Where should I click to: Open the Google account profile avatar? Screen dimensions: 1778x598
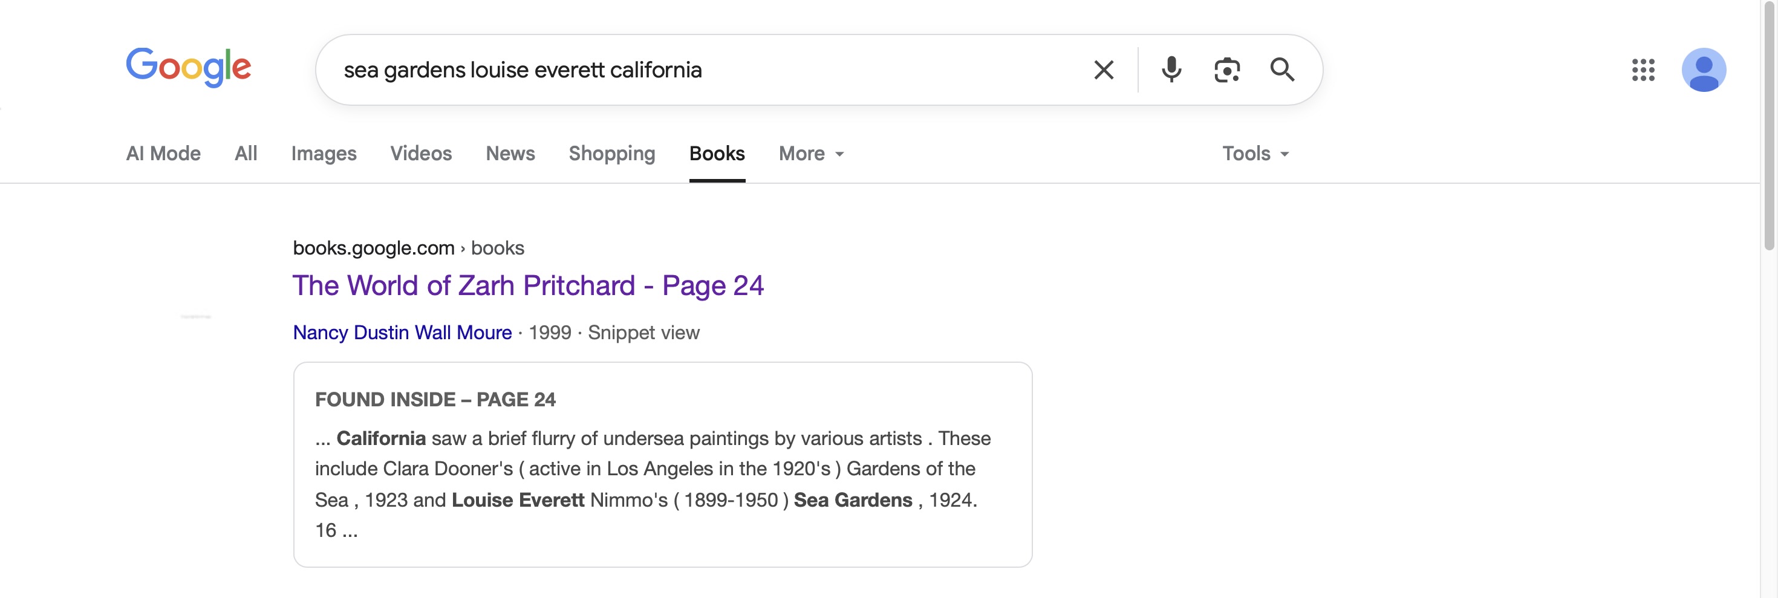coord(1703,70)
